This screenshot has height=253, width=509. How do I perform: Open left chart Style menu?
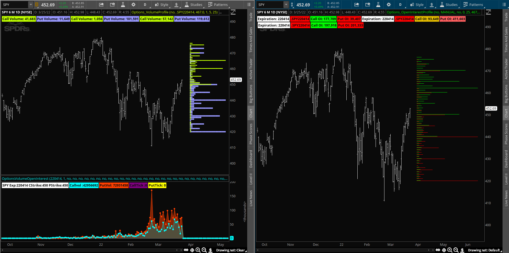[162, 5]
